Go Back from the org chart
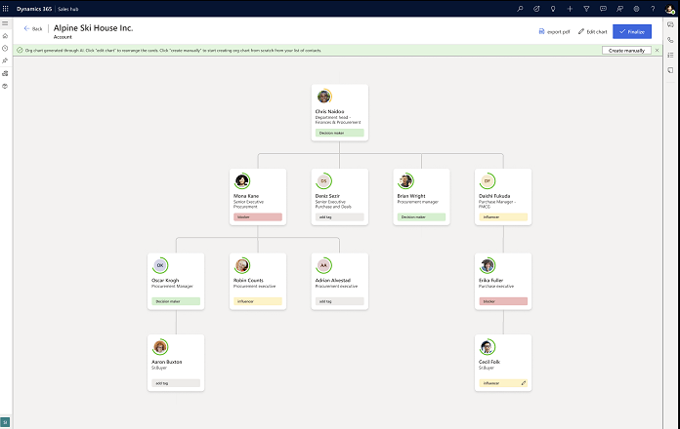 click(x=33, y=29)
